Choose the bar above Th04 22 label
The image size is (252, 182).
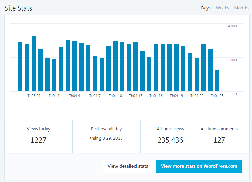click(197, 75)
